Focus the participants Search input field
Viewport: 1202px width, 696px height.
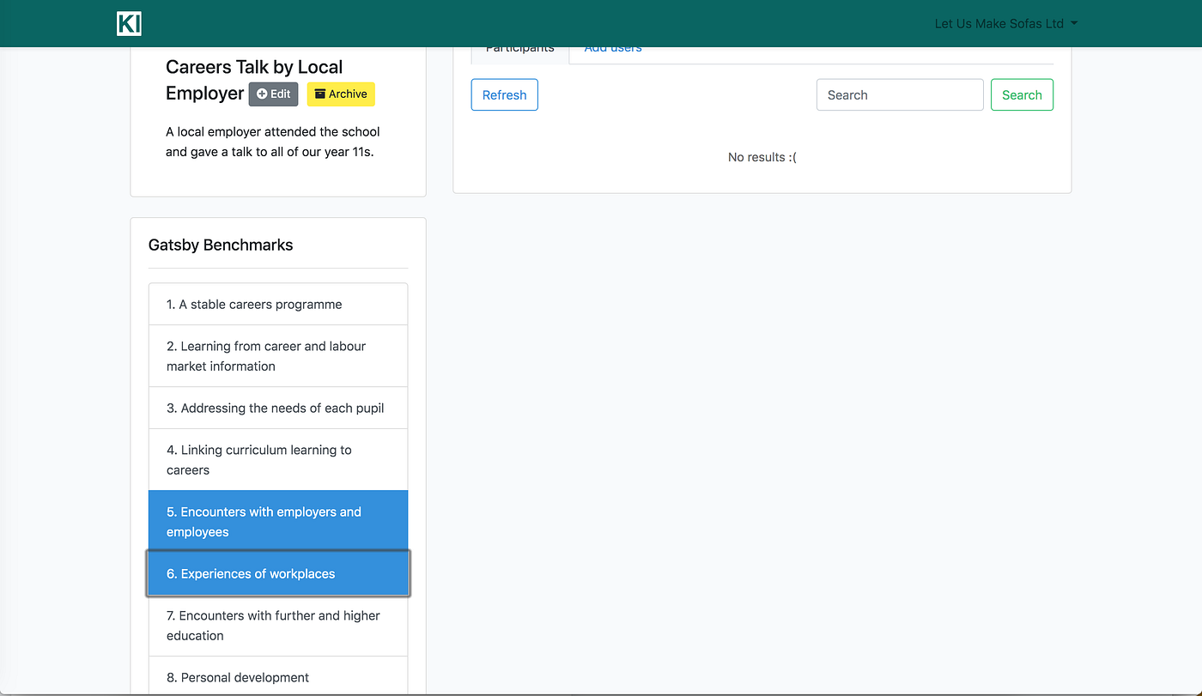(900, 95)
